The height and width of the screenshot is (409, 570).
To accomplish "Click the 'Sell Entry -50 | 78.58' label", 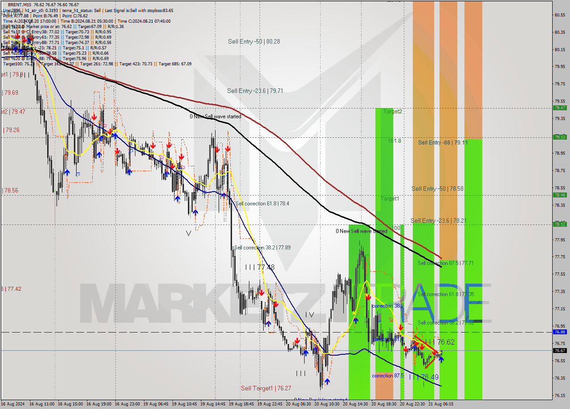I will (437, 188).
